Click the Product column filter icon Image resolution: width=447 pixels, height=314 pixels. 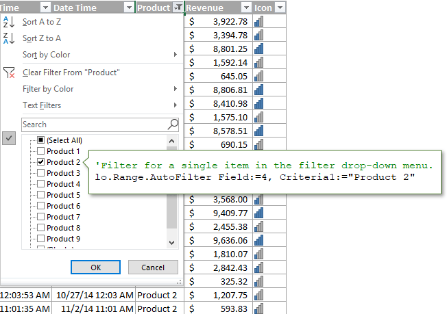click(178, 8)
